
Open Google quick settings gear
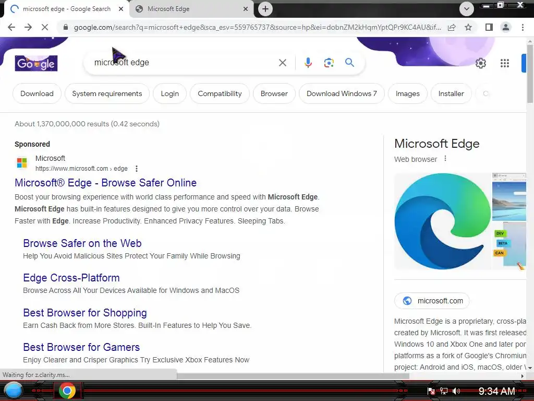coord(480,63)
